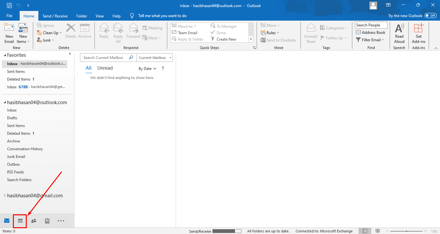The width and height of the screenshot is (440, 234).
Task: Switch to People view icon
Action: coord(34,221)
